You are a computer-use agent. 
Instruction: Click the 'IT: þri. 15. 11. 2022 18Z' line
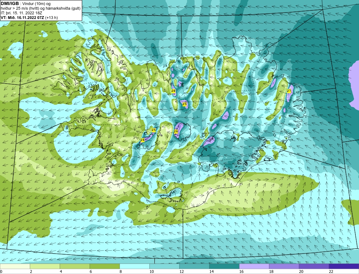pos(21,13)
